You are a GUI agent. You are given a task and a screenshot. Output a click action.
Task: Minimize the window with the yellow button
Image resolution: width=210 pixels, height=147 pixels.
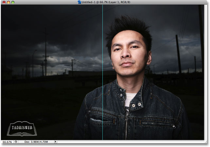pos(8,2)
